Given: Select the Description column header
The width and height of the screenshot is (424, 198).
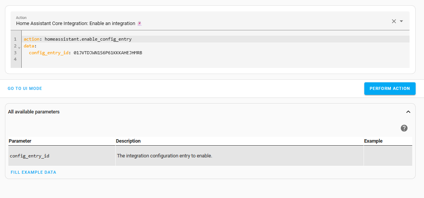Looking at the screenshot, I should click(x=128, y=141).
